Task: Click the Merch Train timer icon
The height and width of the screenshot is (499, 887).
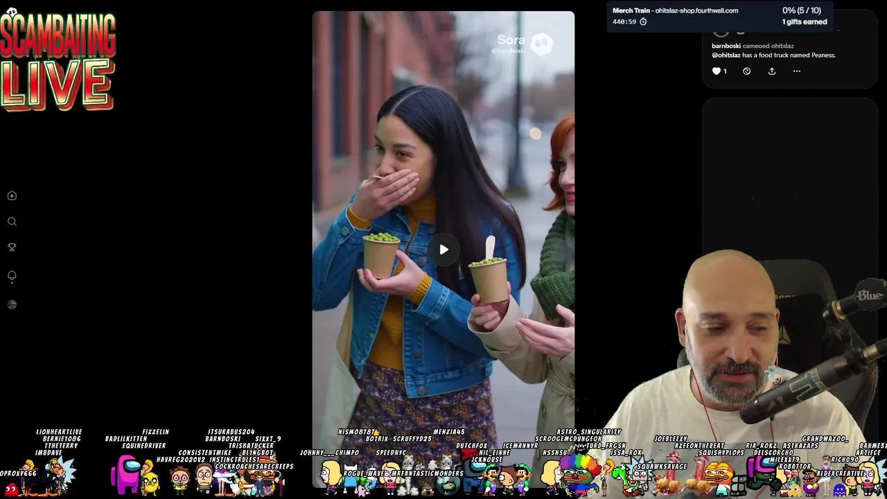Action: (643, 22)
